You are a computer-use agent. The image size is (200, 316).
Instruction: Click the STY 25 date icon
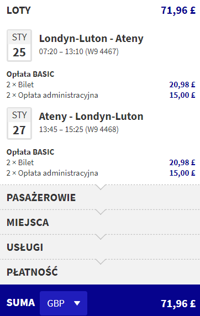tap(19, 45)
